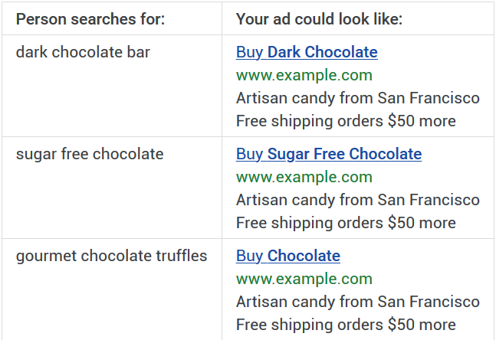This screenshot has height=340, width=496.
Task: Click the 'Person searches for:' column header
Action: (x=90, y=19)
